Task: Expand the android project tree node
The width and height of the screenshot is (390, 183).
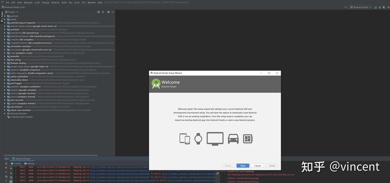Action: [x=5, y=16]
